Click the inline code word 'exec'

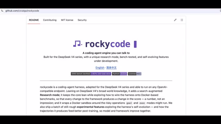point(142,103)
